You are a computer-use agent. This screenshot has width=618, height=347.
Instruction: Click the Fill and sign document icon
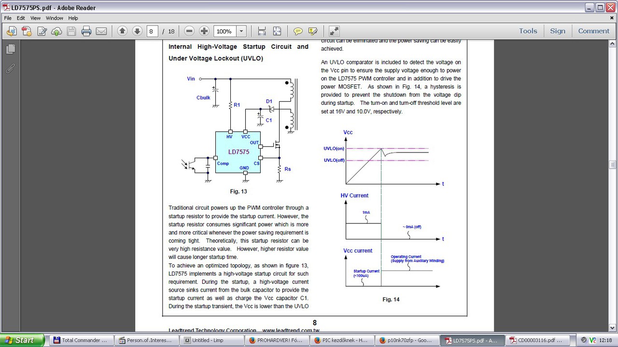[42, 31]
